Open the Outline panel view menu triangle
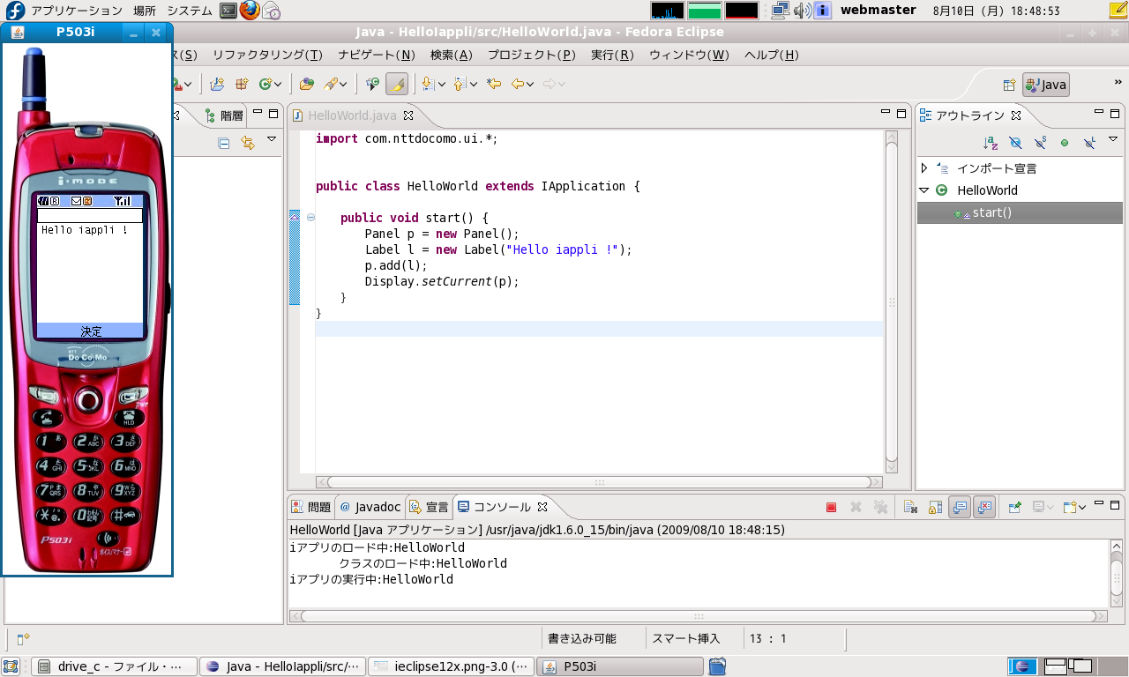 click(x=1113, y=140)
